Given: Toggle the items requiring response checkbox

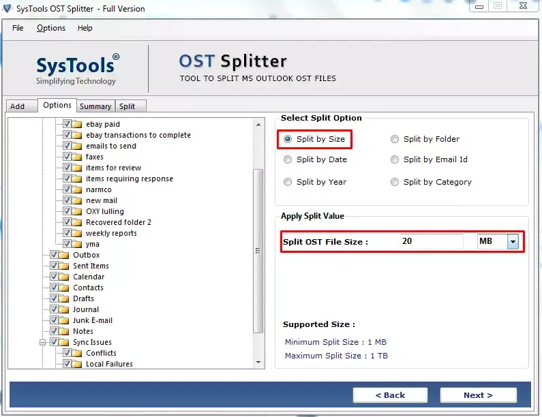Looking at the screenshot, I should point(67,179).
